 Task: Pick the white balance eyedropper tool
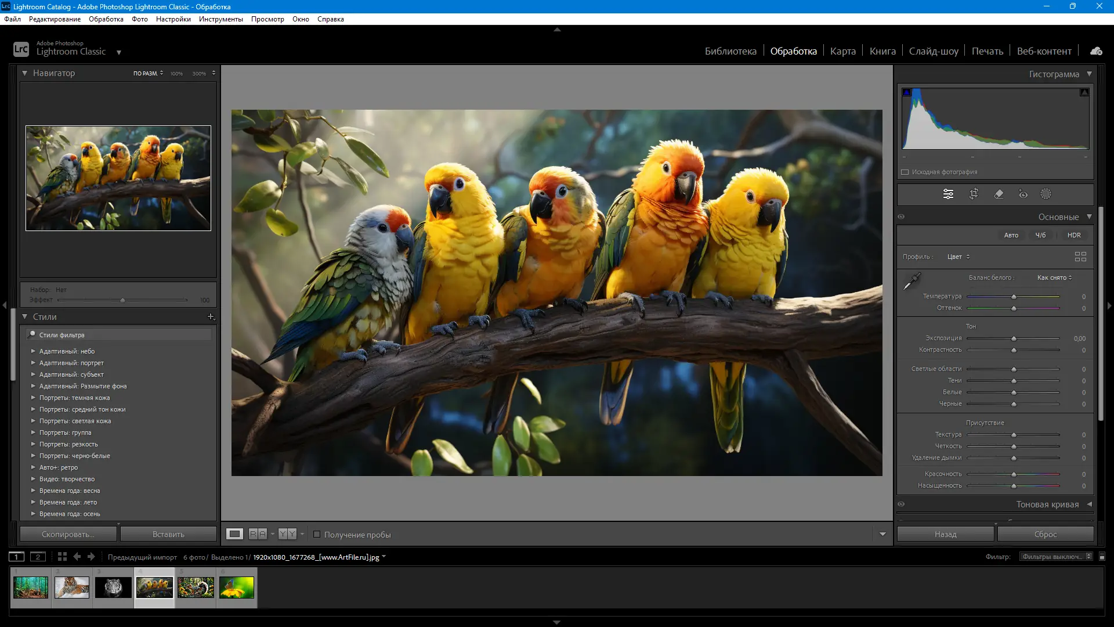[x=912, y=281]
